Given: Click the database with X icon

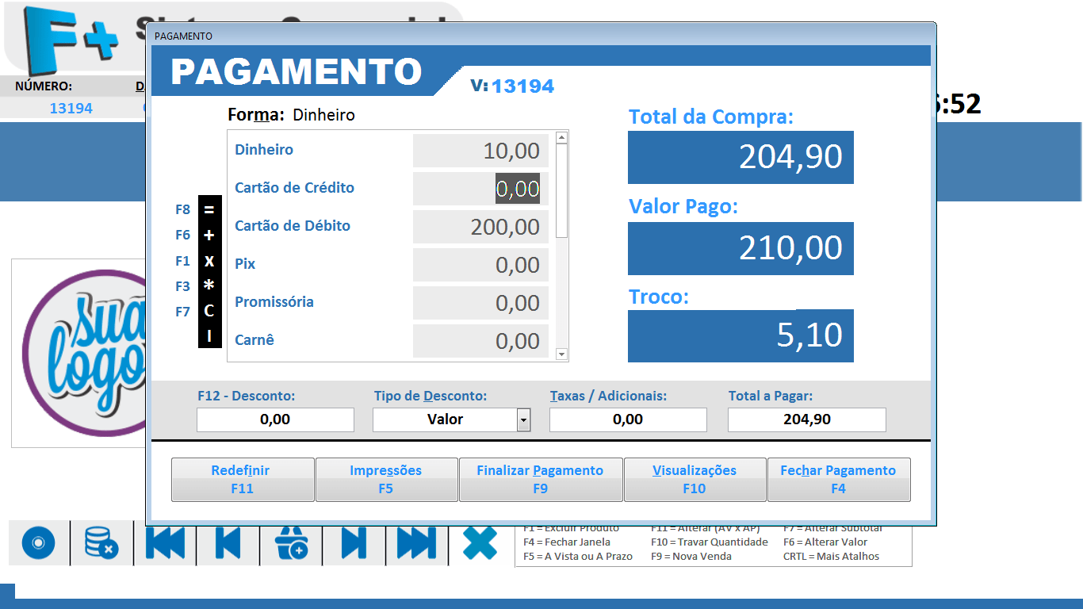Looking at the screenshot, I should click(x=101, y=543).
